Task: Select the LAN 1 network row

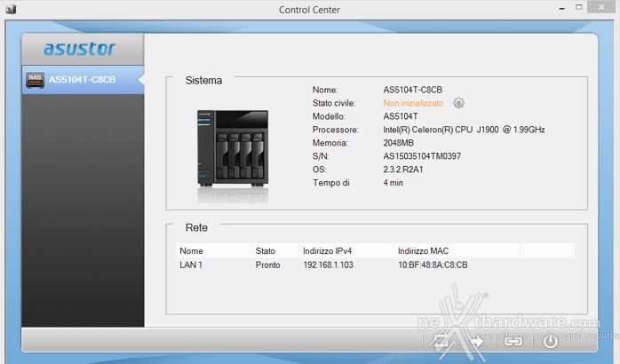Action: tap(375, 265)
